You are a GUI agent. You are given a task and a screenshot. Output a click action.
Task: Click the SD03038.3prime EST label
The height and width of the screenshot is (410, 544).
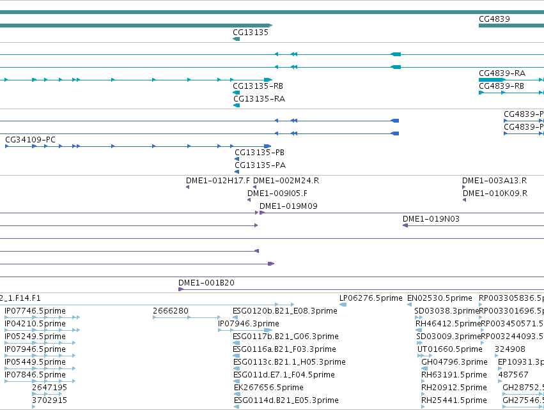click(446, 311)
